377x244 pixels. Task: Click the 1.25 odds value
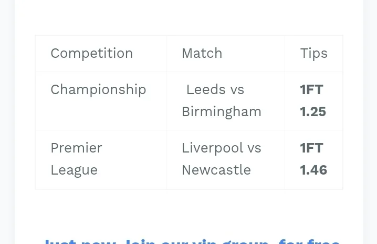(313, 111)
